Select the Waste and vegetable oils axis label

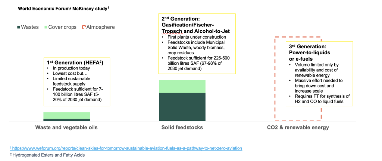coord(66,127)
